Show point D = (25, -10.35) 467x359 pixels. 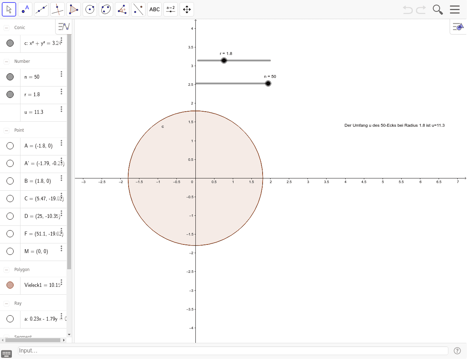[10, 216]
